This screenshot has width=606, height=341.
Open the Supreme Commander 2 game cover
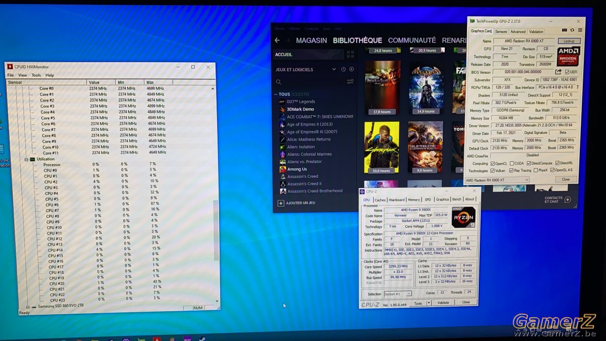[426, 147]
